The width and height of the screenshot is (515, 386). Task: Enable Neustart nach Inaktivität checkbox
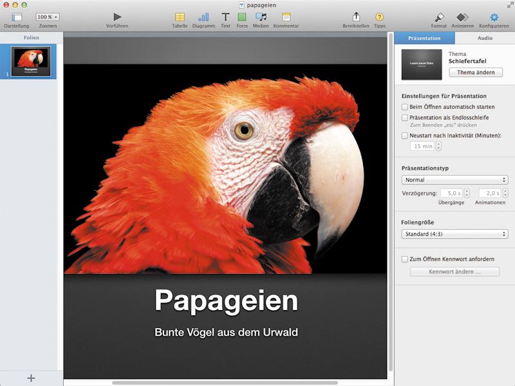405,136
